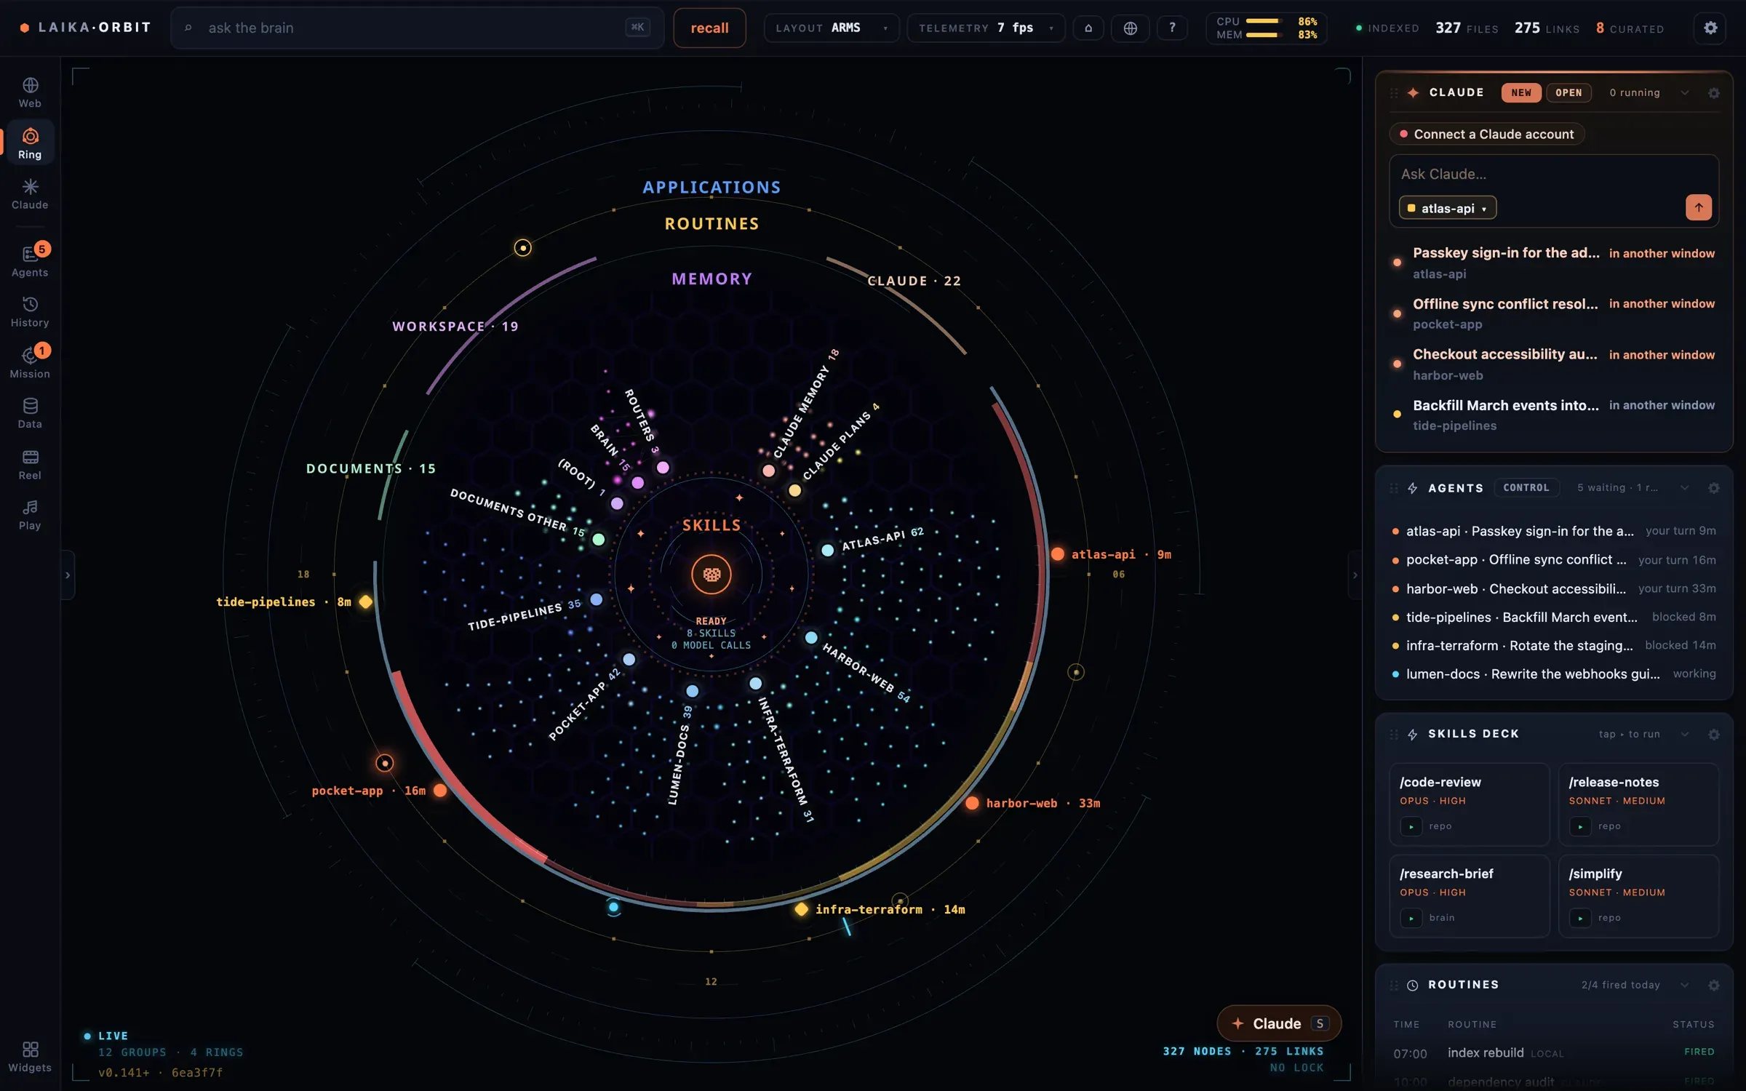The width and height of the screenshot is (1746, 1091).
Task: Click the help question mark icon
Action: point(1171,28)
